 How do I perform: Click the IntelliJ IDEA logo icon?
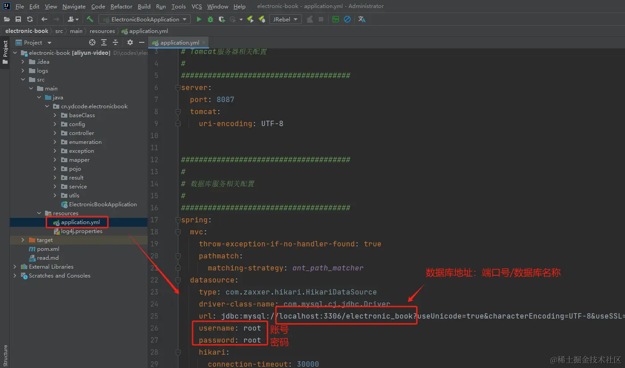tap(7, 6)
